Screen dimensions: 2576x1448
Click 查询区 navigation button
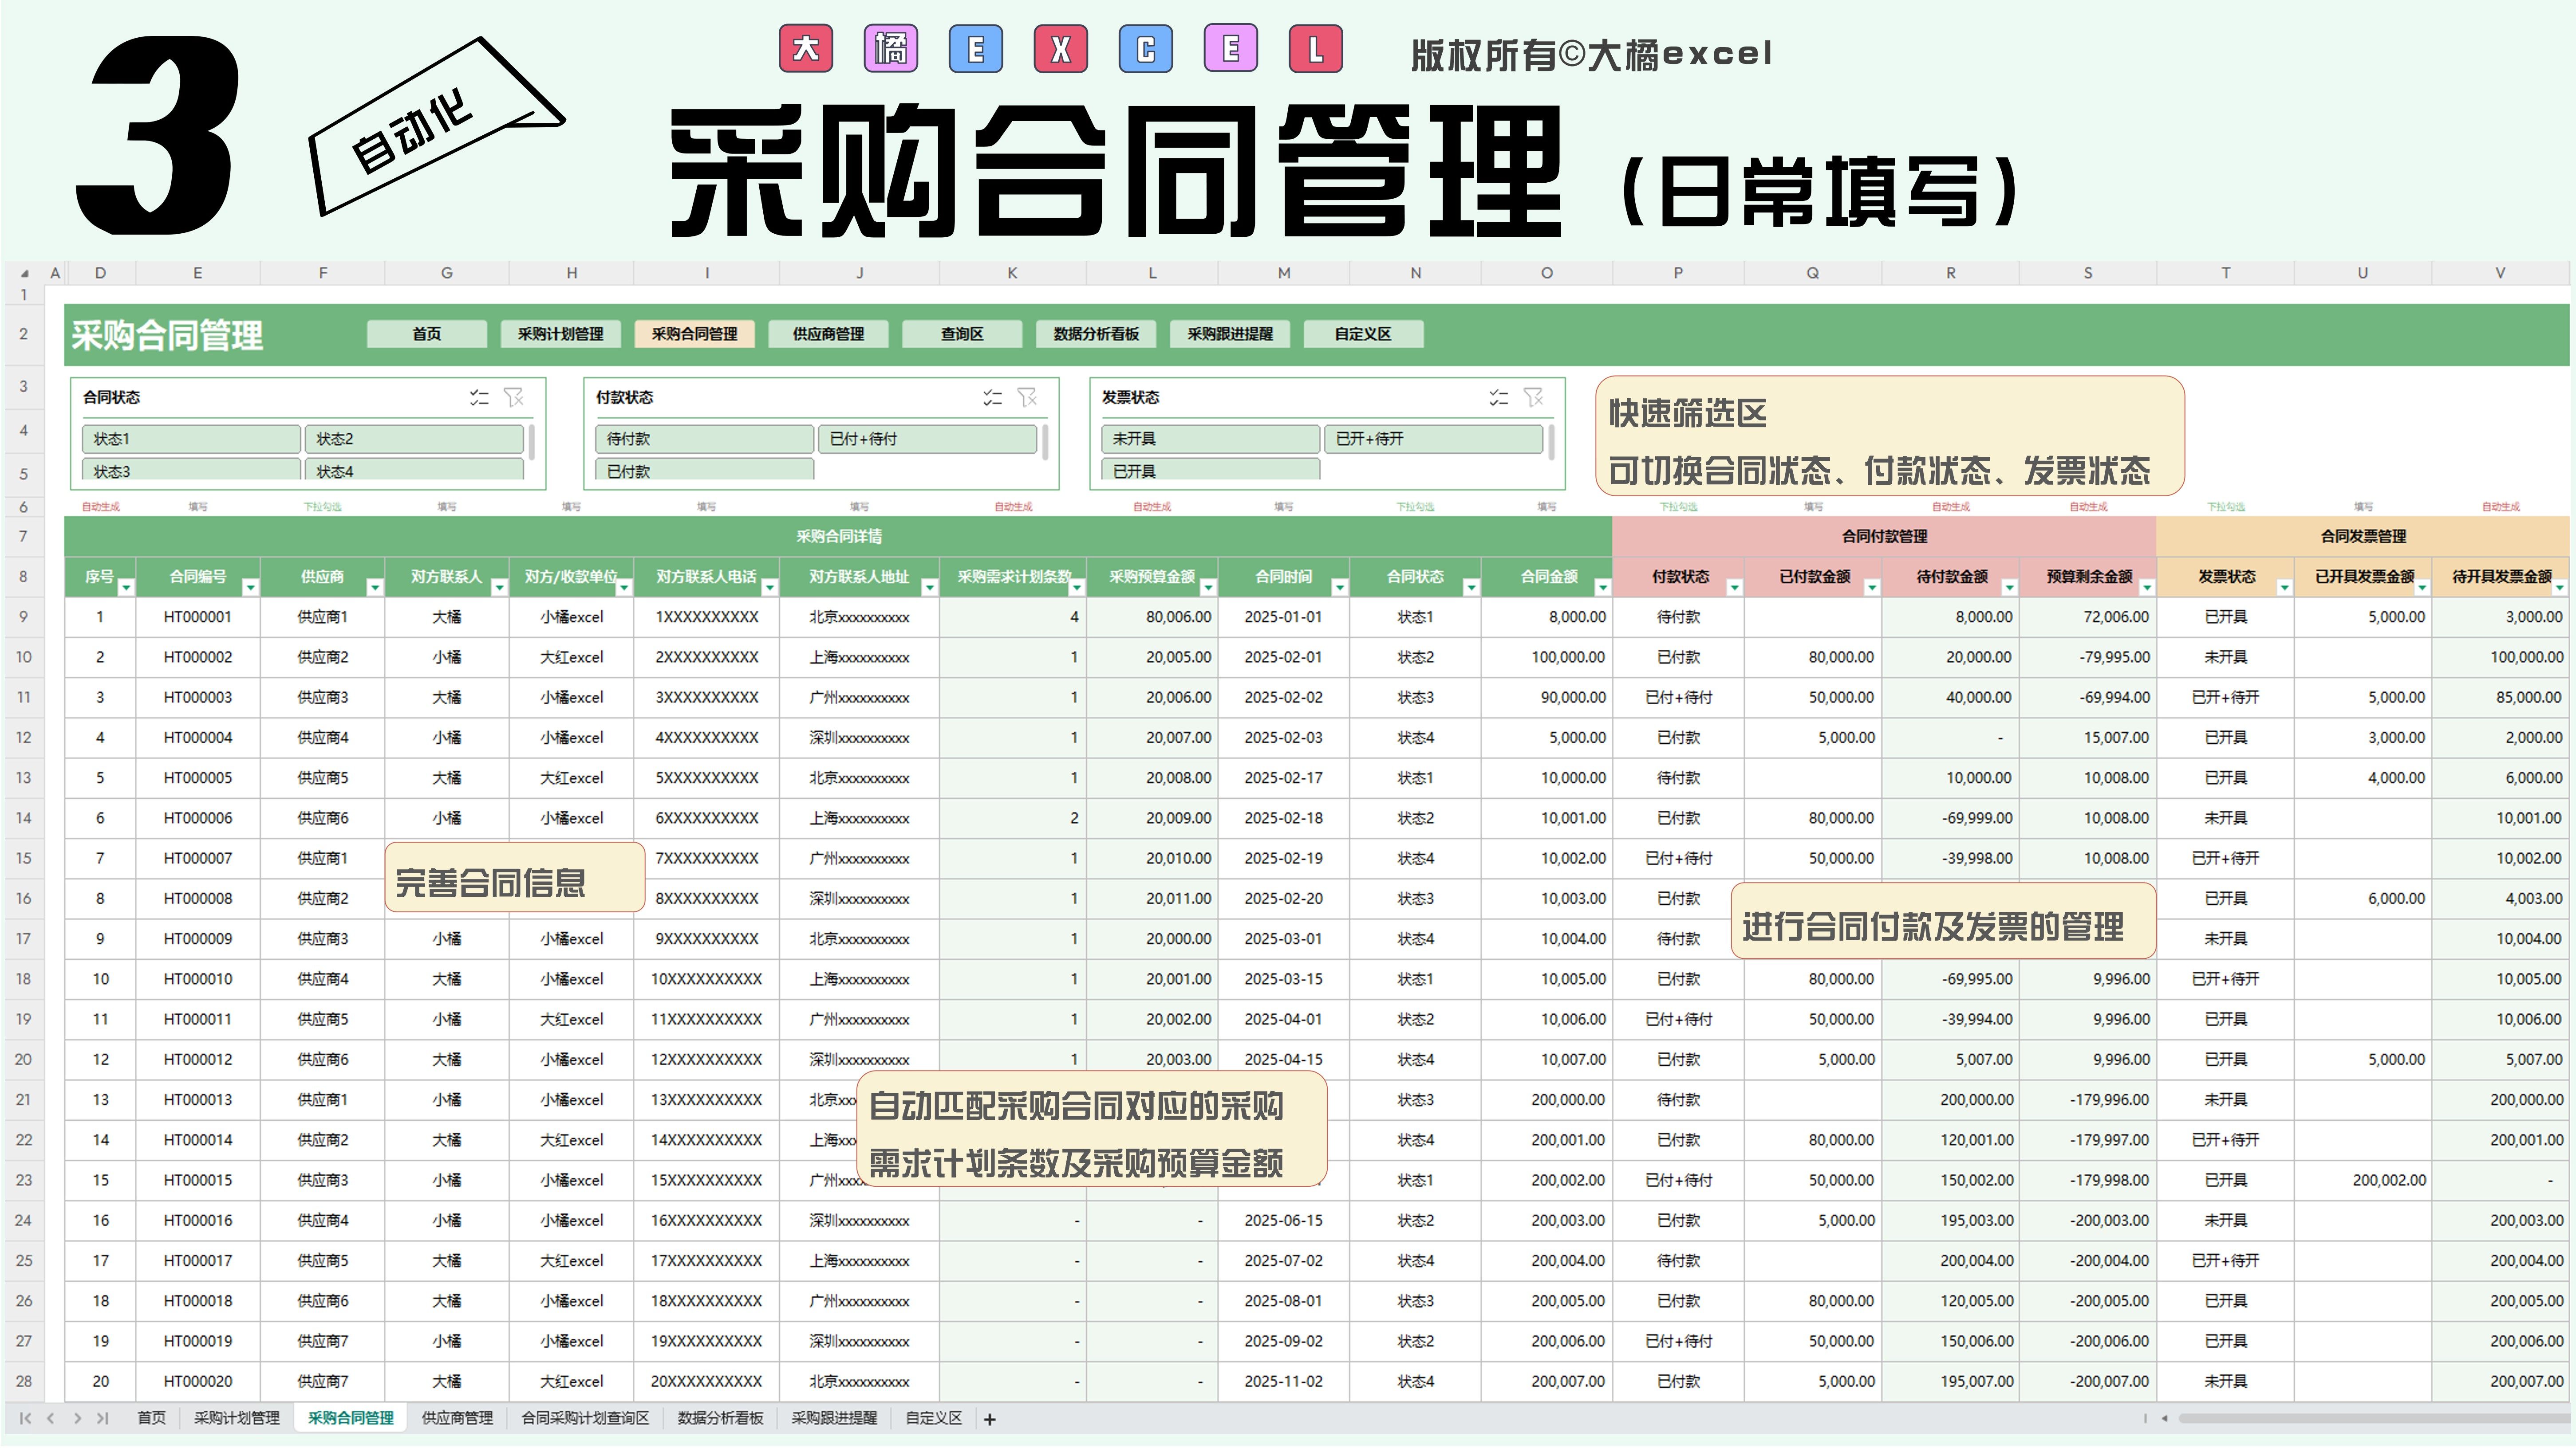click(961, 334)
